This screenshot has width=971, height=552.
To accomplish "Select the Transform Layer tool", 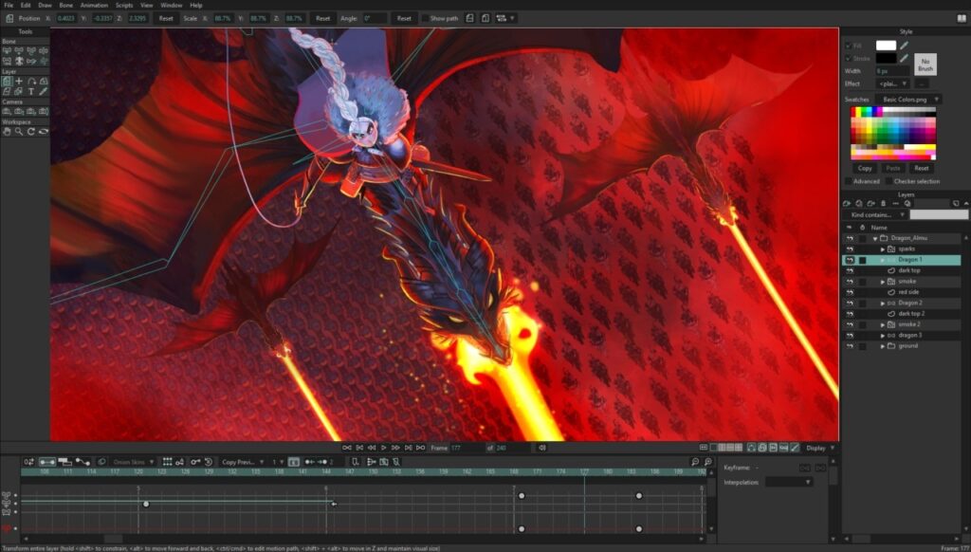I will coord(7,82).
